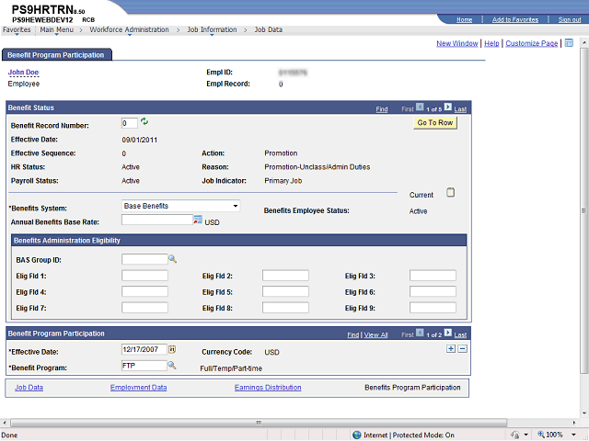Screen dimensions: 589x441
Task: Click the Elig Fld 4 input
Action: point(144,292)
